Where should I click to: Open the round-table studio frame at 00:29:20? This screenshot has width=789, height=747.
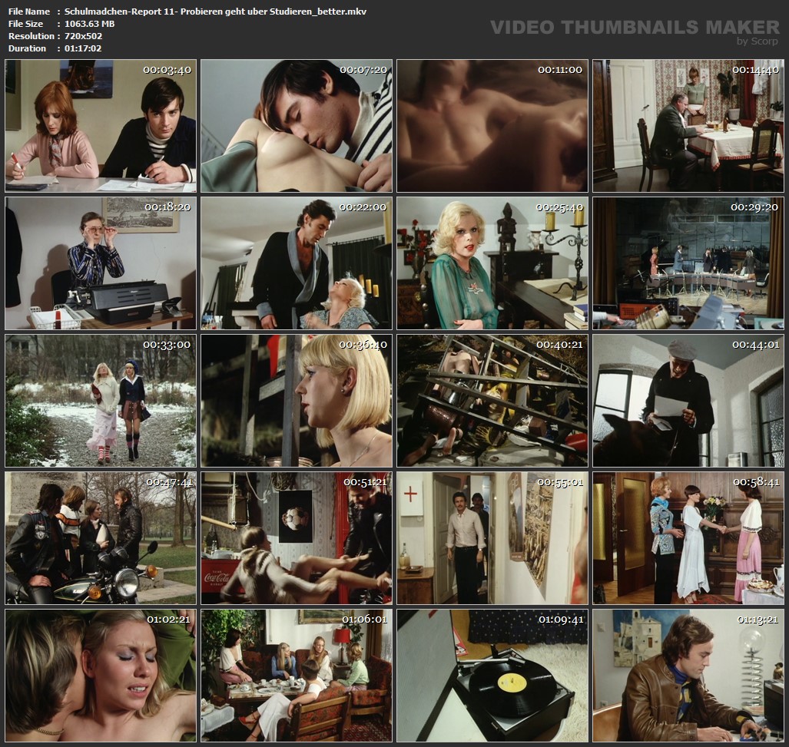688,263
